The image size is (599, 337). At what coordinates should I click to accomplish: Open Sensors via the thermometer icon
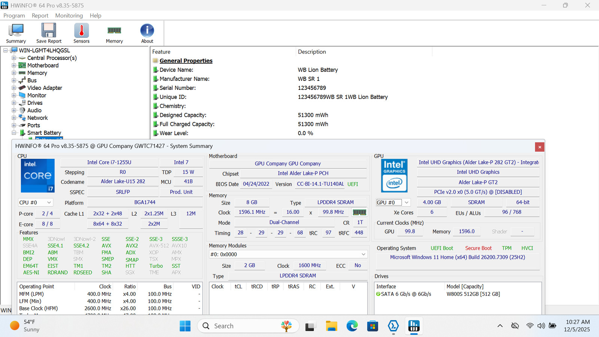tap(81, 33)
